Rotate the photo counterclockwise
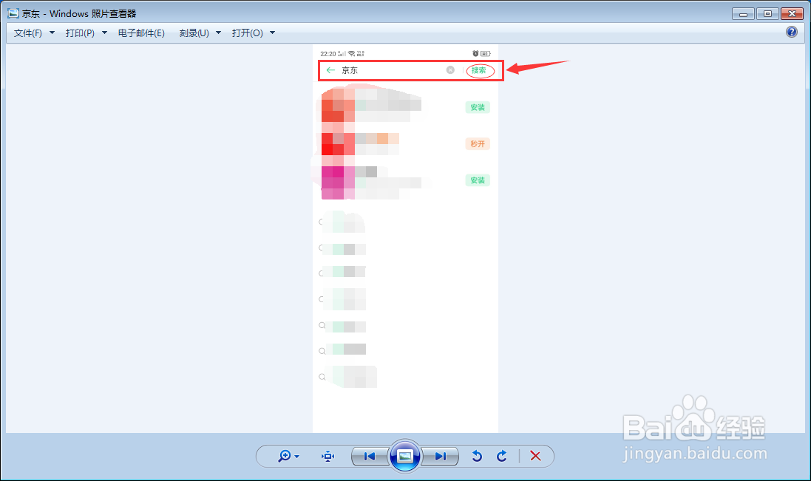This screenshot has width=811, height=481. point(477,456)
